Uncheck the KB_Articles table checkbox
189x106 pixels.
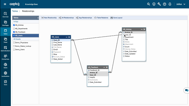(x=14, y=25)
